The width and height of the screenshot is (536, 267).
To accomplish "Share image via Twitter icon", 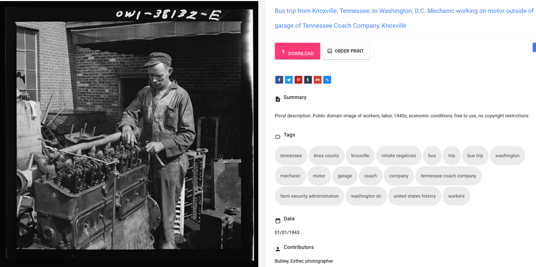I will (x=289, y=80).
